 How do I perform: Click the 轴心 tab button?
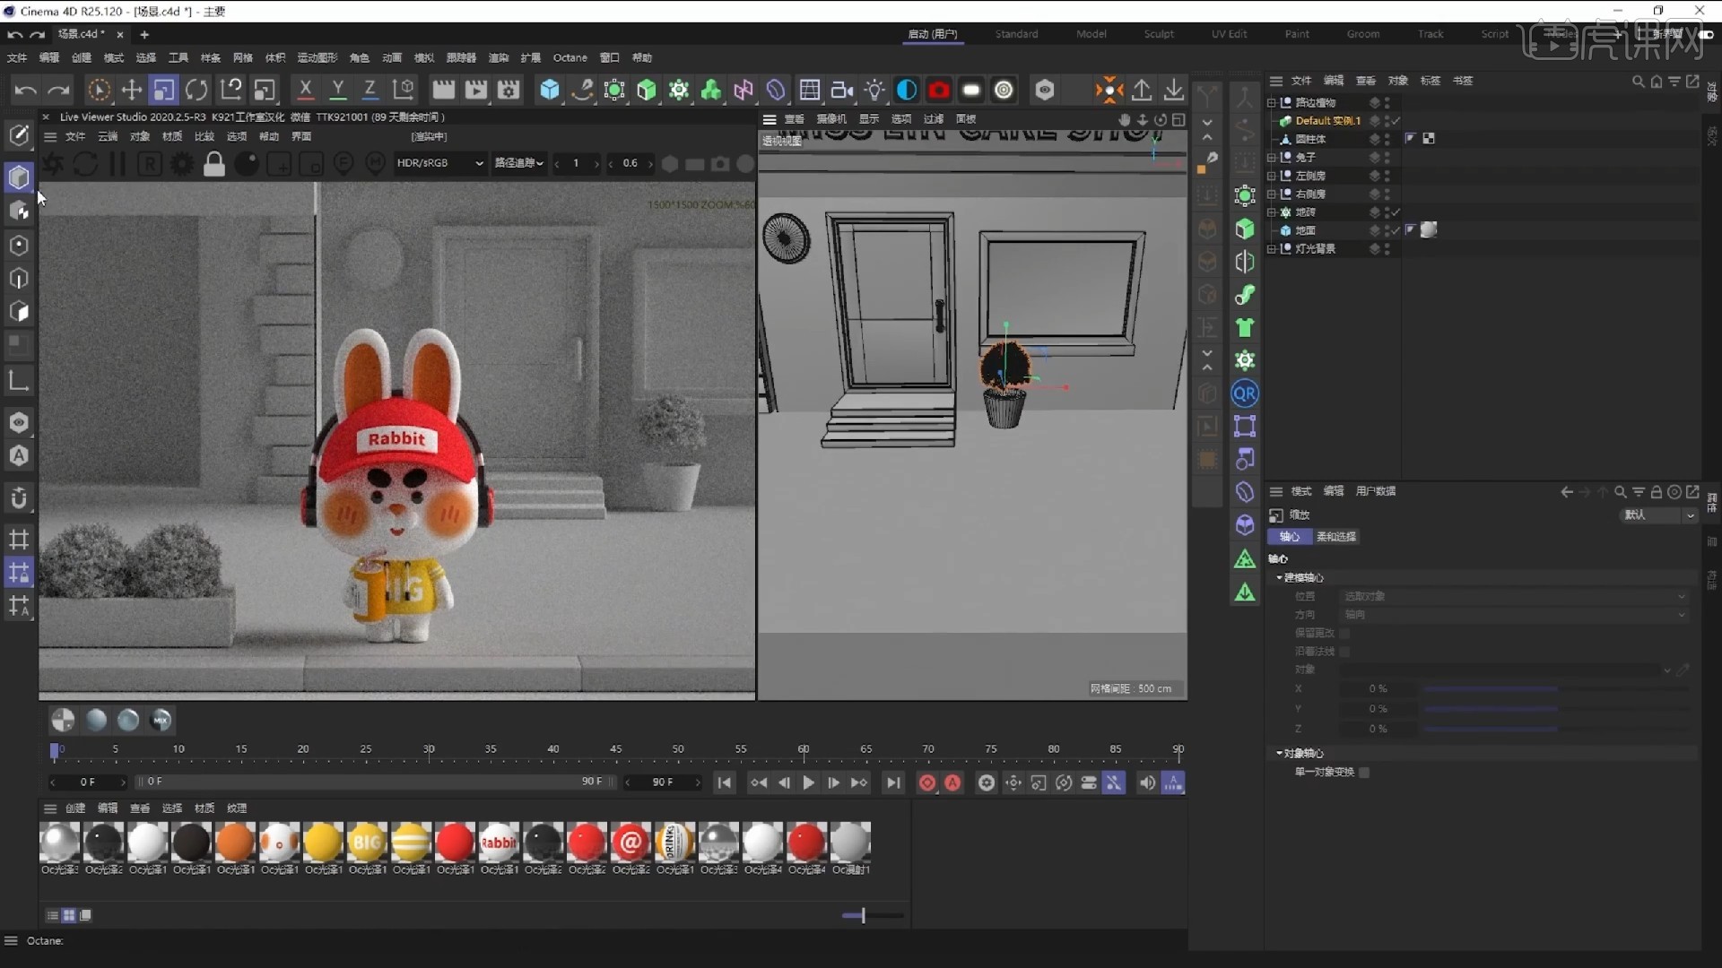(x=1289, y=537)
